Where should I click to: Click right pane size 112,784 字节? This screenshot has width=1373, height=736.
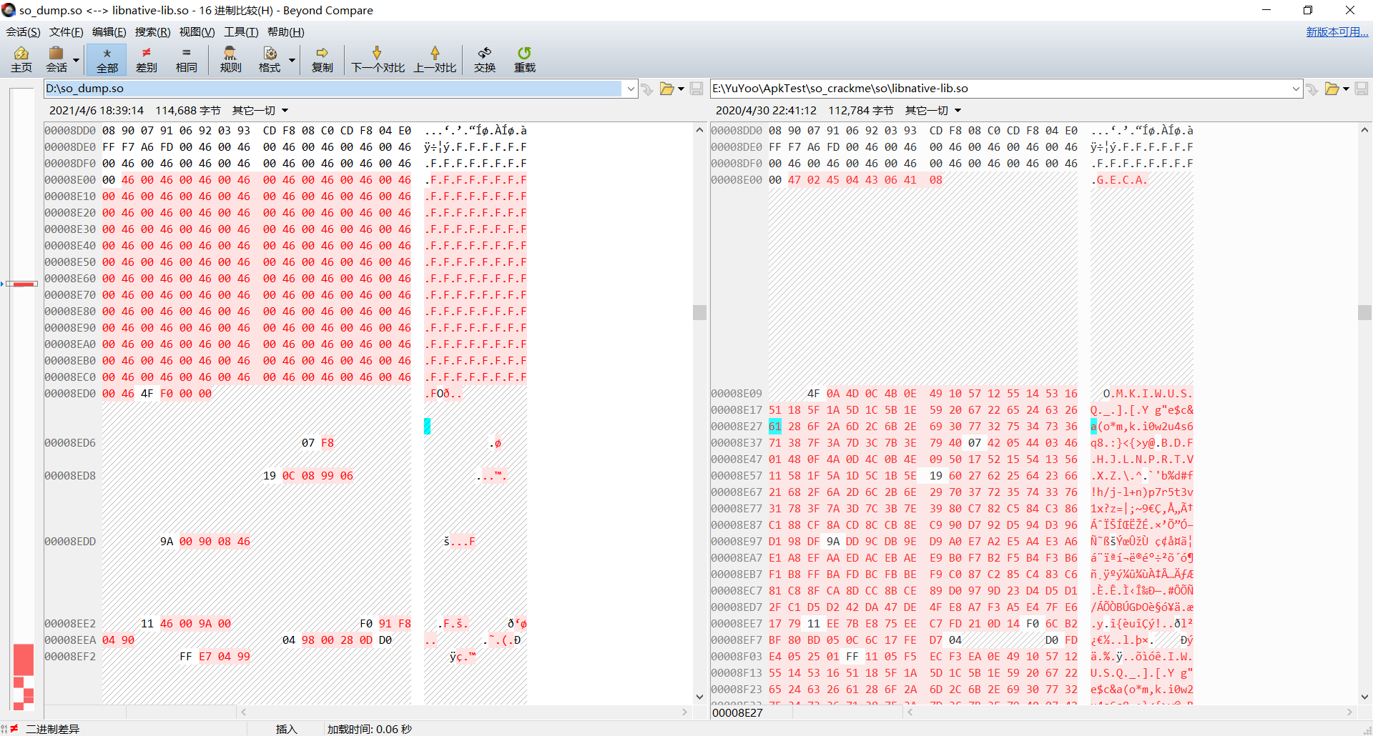click(x=861, y=111)
